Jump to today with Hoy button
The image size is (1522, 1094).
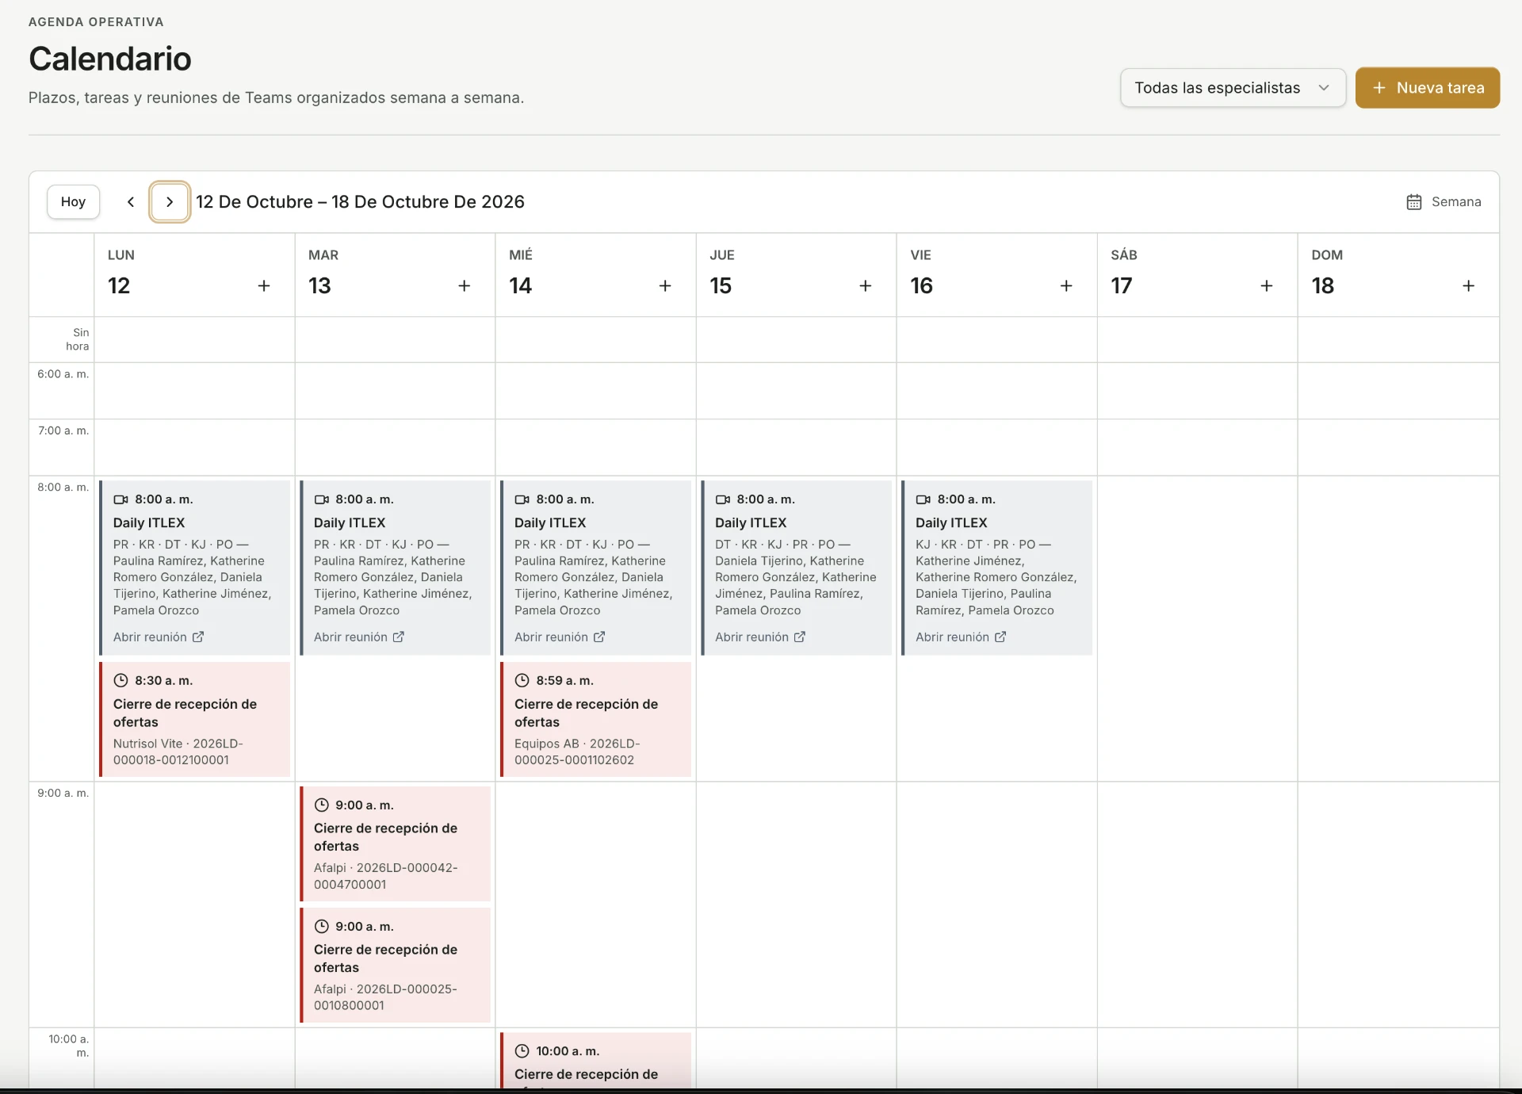pyautogui.click(x=73, y=202)
